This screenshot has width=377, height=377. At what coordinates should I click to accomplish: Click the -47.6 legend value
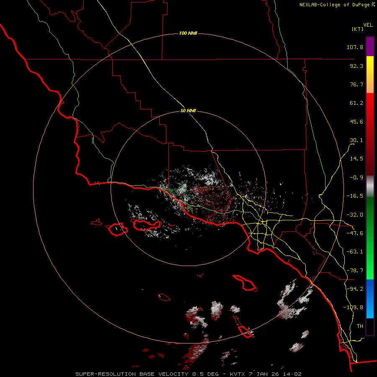click(355, 233)
